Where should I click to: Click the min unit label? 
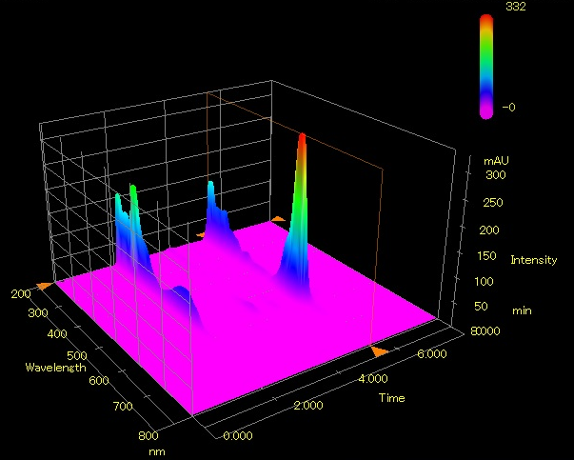pyautogui.click(x=522, y=310)
